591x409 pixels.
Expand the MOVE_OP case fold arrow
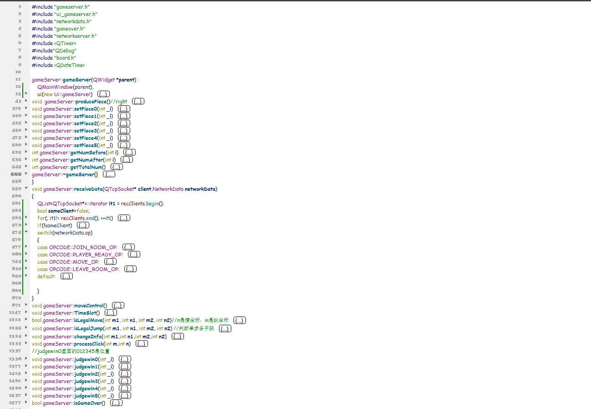[26, 261]
